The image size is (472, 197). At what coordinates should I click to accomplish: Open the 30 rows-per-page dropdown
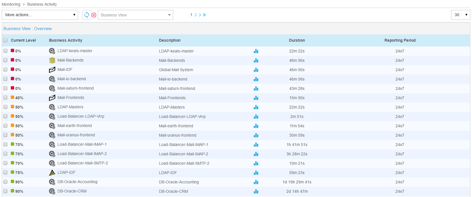460,15
